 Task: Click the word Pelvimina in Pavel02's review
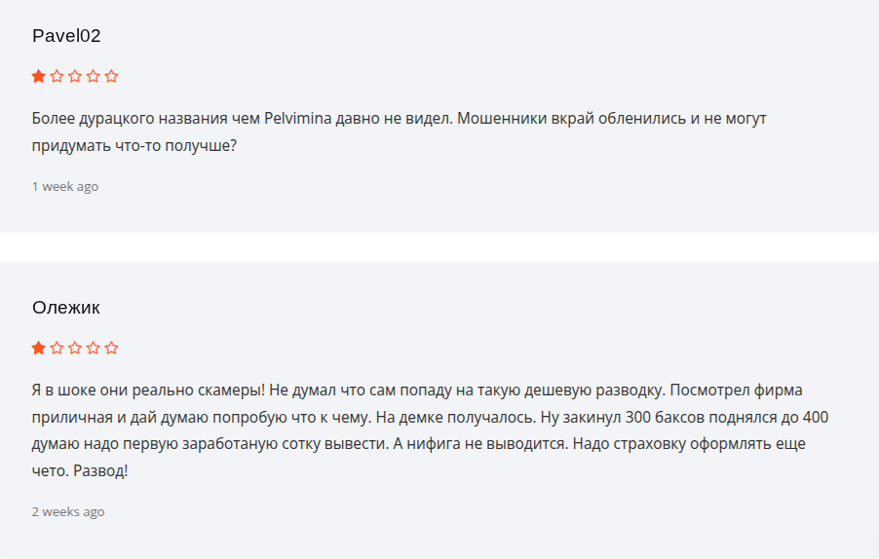(x=300, y=119)
